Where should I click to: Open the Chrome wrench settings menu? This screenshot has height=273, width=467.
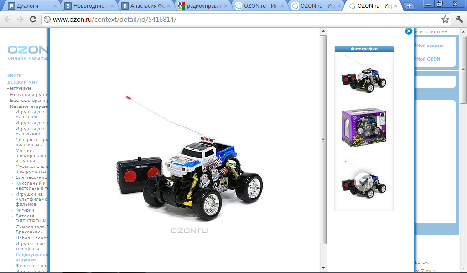[459, 19]
